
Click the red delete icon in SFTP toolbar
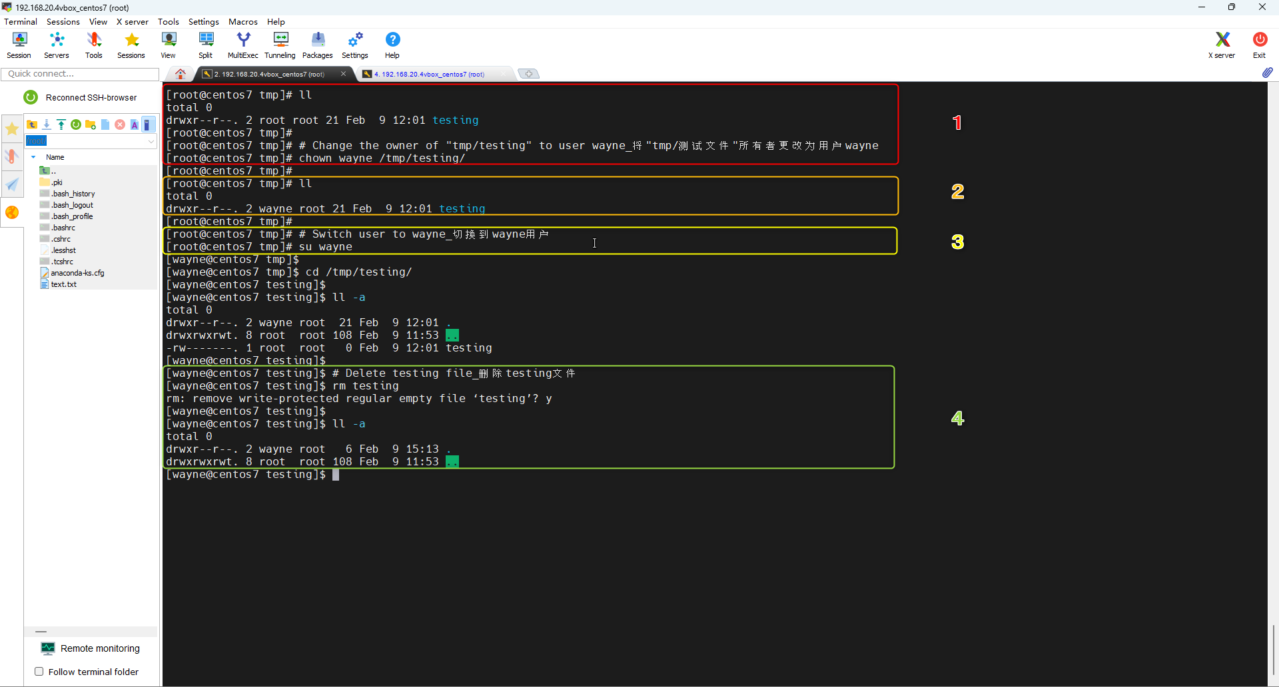tap(120, 124)
